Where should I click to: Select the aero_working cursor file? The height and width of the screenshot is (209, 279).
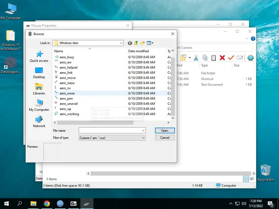point(69,114)
